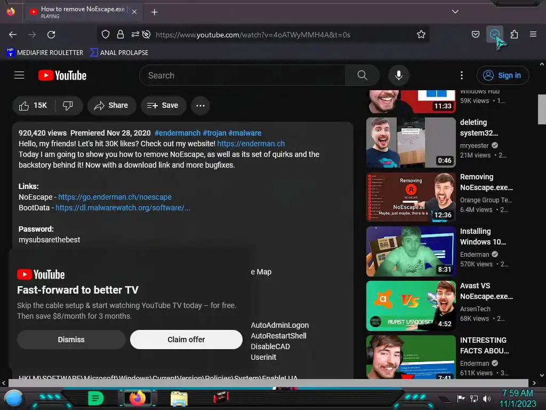Image resolution: width=546 pixels, height=410 pixels.
Task: Open the File Explorer taskbar icon
Action: coord(179,398)
